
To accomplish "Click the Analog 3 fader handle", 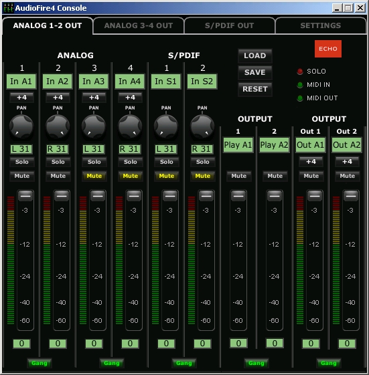I will click(x=98, y=196).
